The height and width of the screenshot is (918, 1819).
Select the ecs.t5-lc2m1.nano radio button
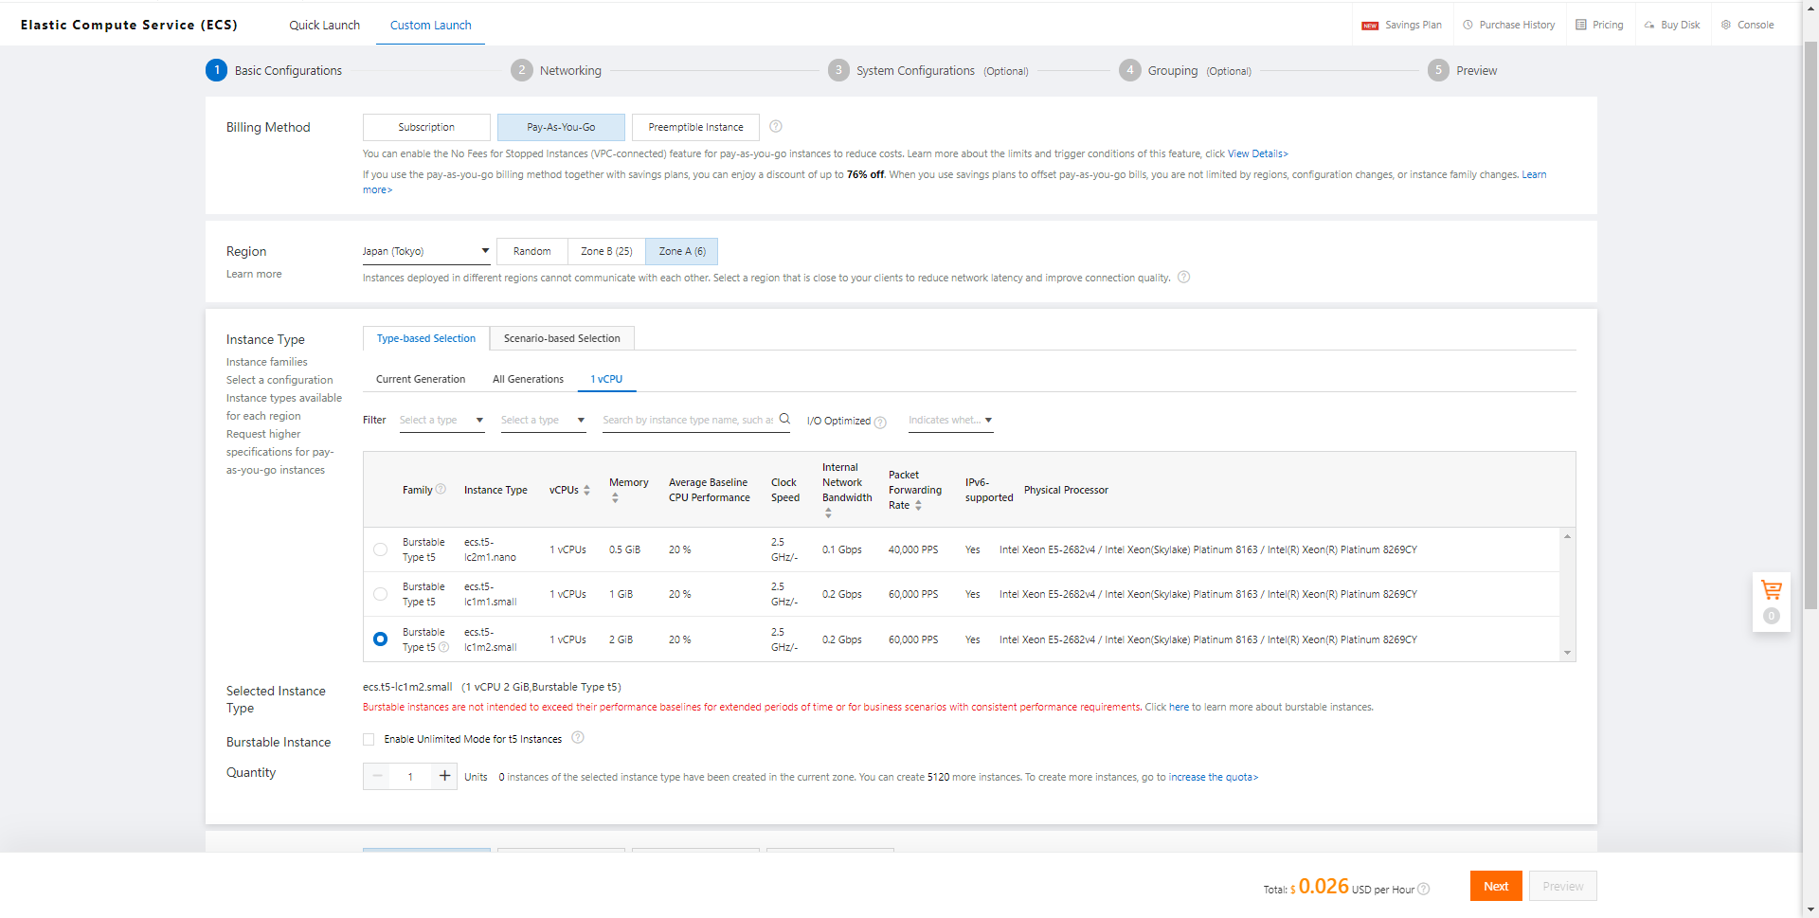pyautogui.click(x=380, y=549)
